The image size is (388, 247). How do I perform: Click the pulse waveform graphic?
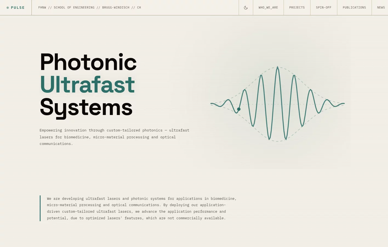tap(278, 104)
